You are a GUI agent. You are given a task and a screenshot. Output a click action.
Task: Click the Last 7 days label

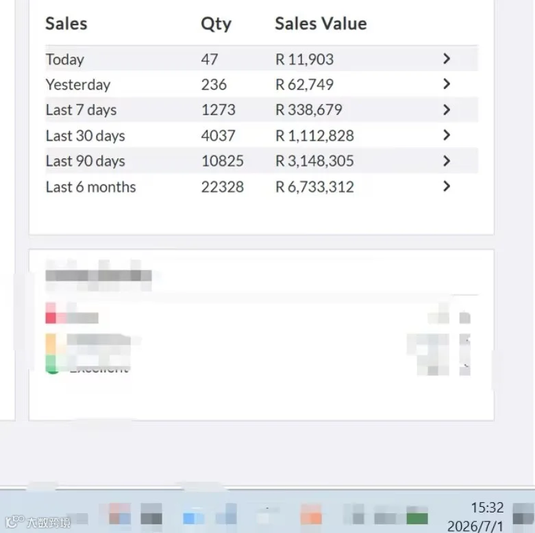pos(82,110)
